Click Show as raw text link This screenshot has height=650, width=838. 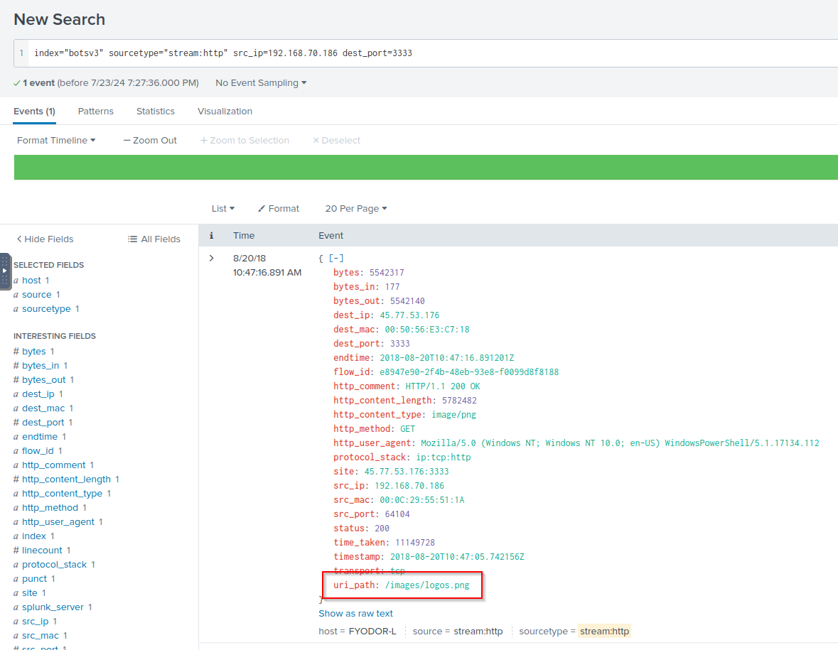click(355, 614)
